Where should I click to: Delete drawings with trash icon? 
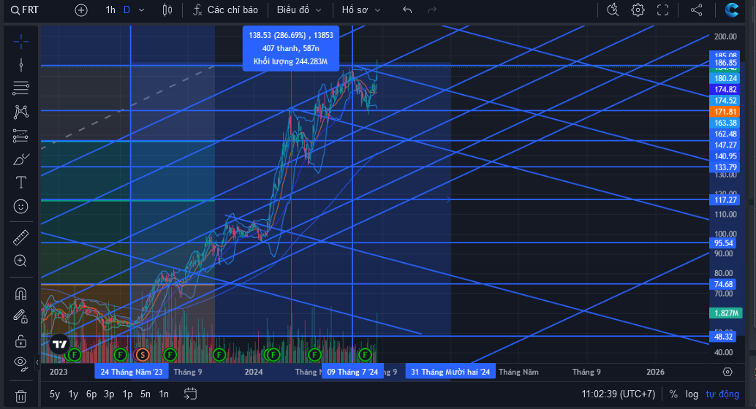20,397
